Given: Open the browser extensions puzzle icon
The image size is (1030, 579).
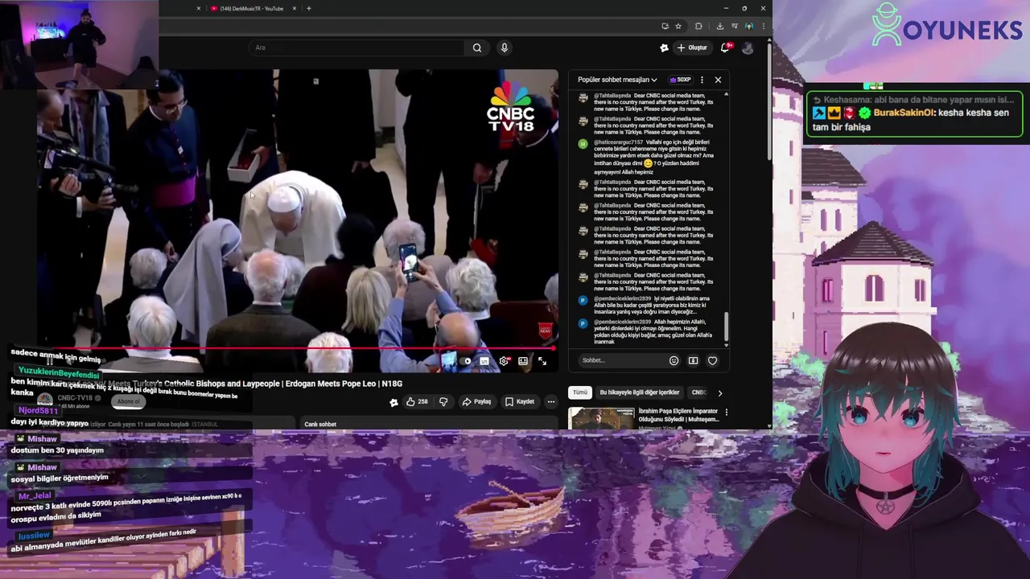Looking at the screenshot, I should (x=698, y=26).
